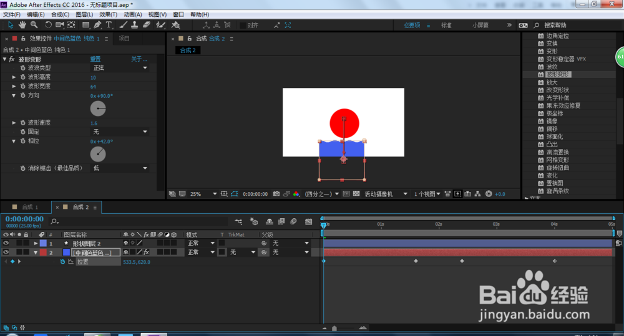Viewport: 624px width, 336px height.
Task: Select the Eraser tool
Action: tap(147, 25)
